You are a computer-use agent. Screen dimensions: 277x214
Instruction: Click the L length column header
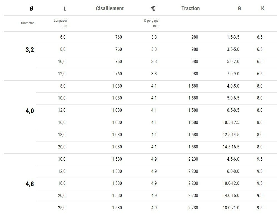[65, 9]
